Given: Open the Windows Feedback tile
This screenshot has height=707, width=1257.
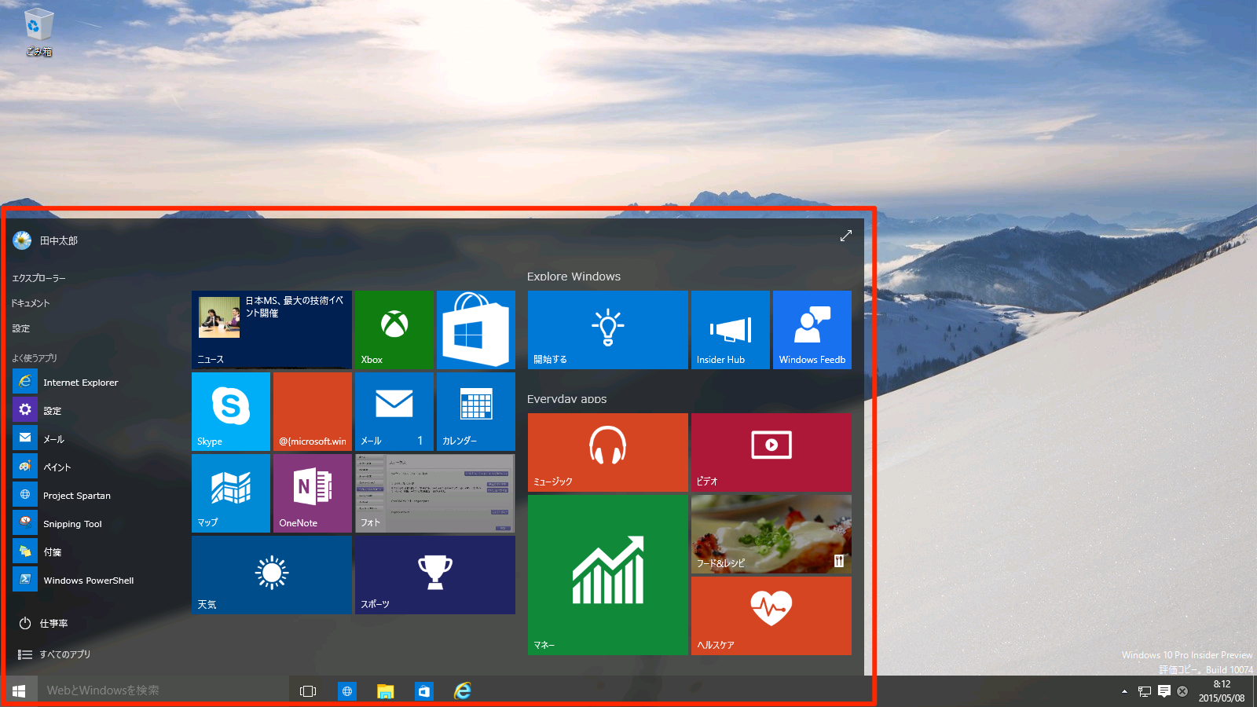Looking at the screenshot, I should coord(812,330).
